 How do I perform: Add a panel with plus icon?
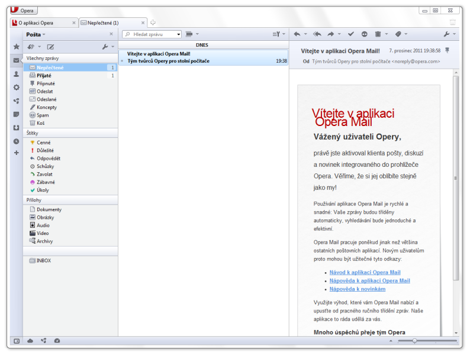(x=17, y=153)
